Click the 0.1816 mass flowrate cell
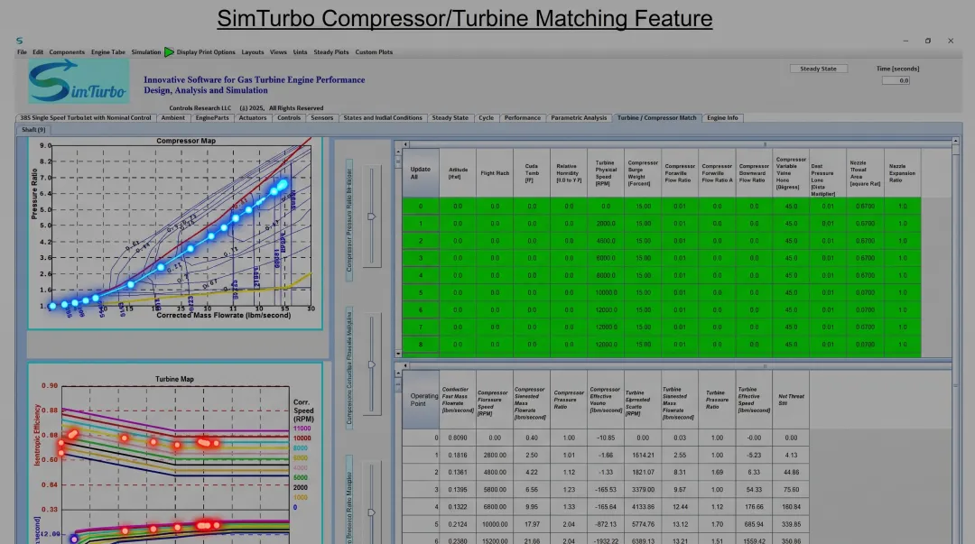Image resolution: width=975 pixels, height=544 pixels. point(458,455)
